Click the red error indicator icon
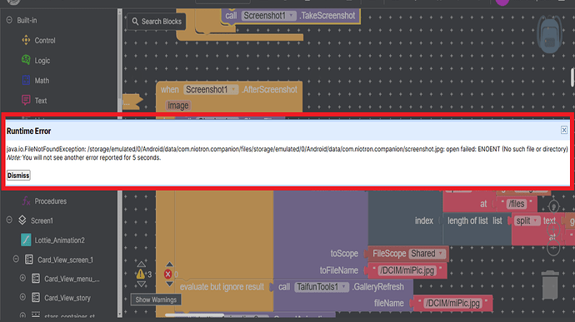This screenshot has width=575, height=322. 168,274
